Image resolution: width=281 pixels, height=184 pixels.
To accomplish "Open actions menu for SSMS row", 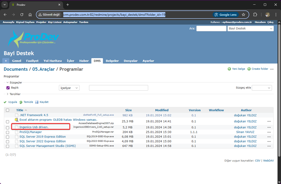I will pyautogui.click(x=269, y=146).
